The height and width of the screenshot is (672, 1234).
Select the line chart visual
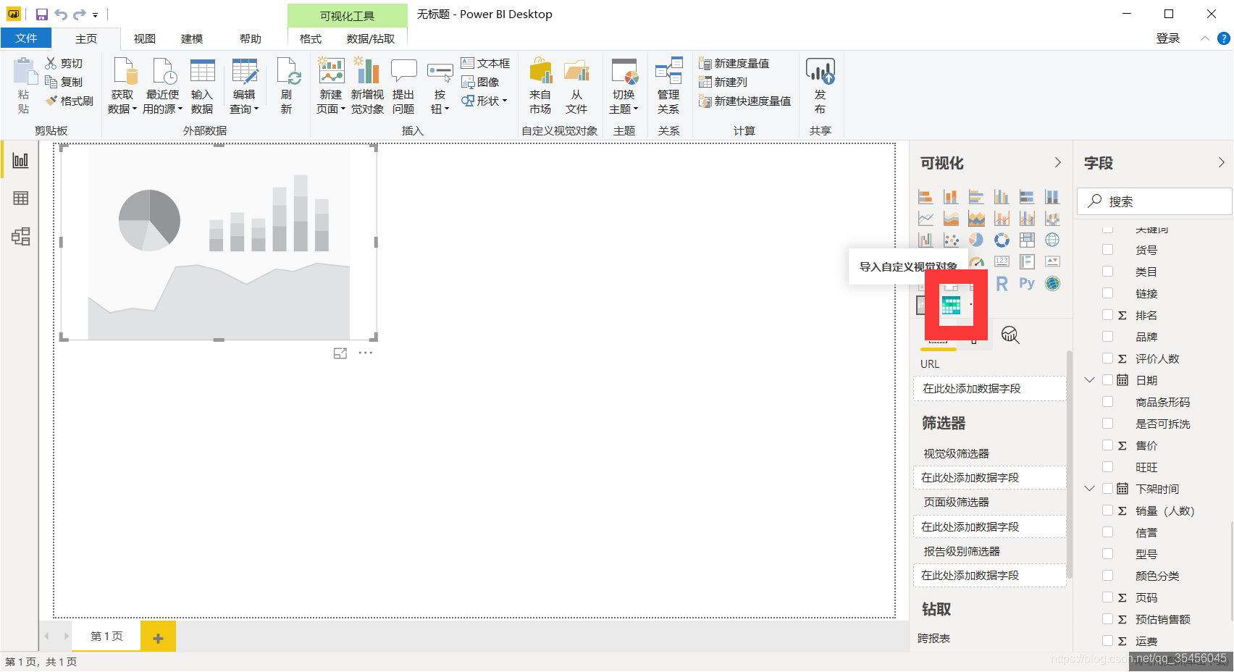925,218
